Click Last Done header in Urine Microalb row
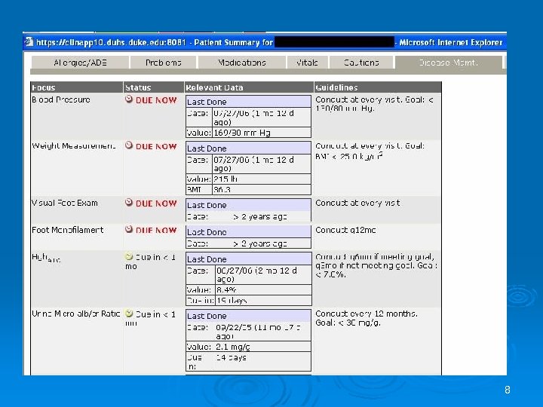Image resolution: width=543 pixels, height=407 pixels. [248, 316]
